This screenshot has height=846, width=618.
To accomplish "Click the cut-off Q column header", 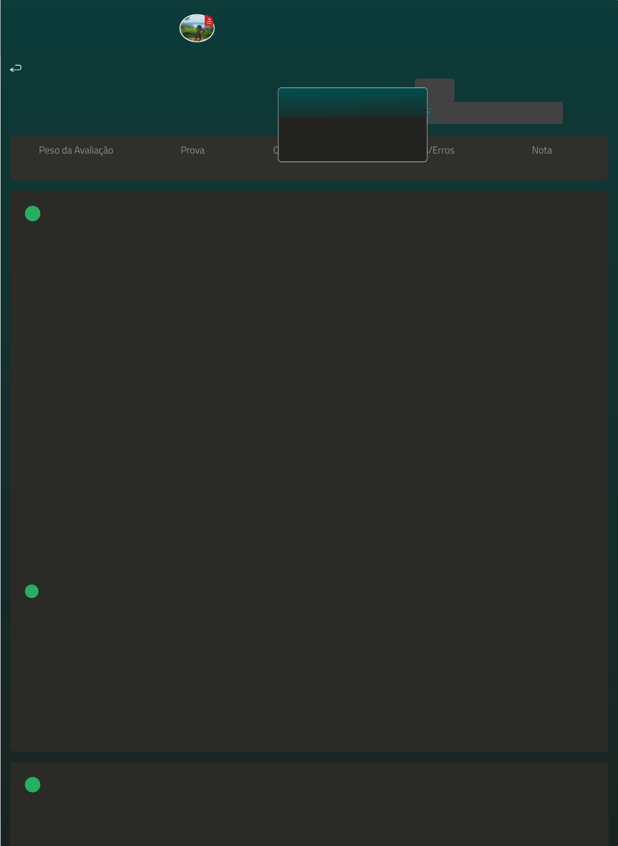I will coord(275,150).
